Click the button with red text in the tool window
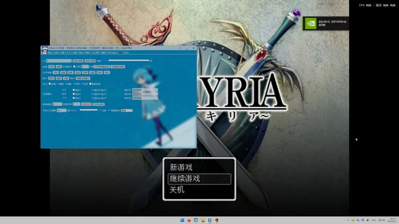The width and height of the screenshot is (399, 224). pyautogui.click(x=86, y=104)
